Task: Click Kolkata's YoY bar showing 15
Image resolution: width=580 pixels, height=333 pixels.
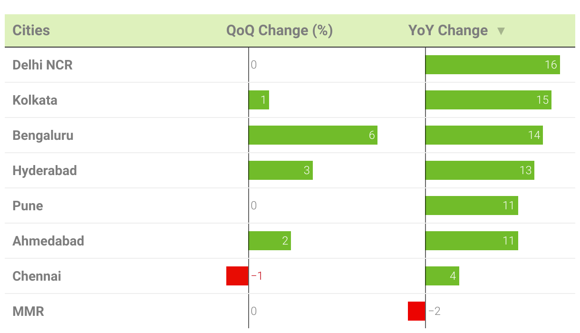Action: [x=488, y=100]
